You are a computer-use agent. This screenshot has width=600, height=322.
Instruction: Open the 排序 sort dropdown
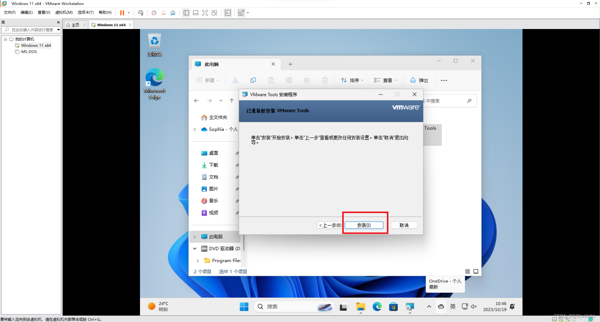coord(352,80)
